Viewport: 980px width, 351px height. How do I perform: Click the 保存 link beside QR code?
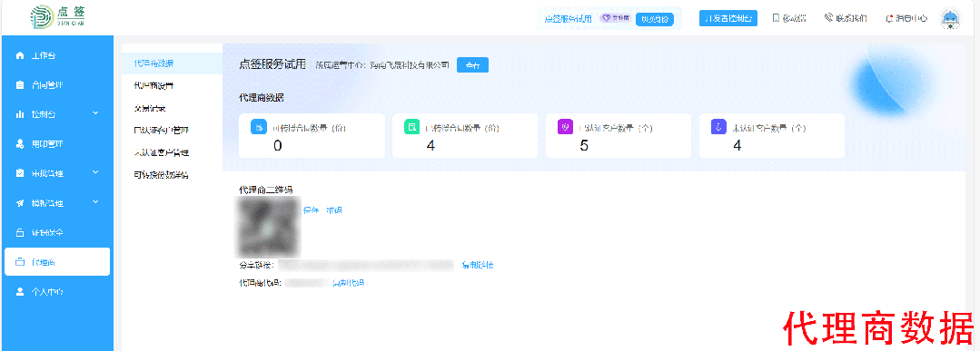pyautogui.click(x=311, y=210)
